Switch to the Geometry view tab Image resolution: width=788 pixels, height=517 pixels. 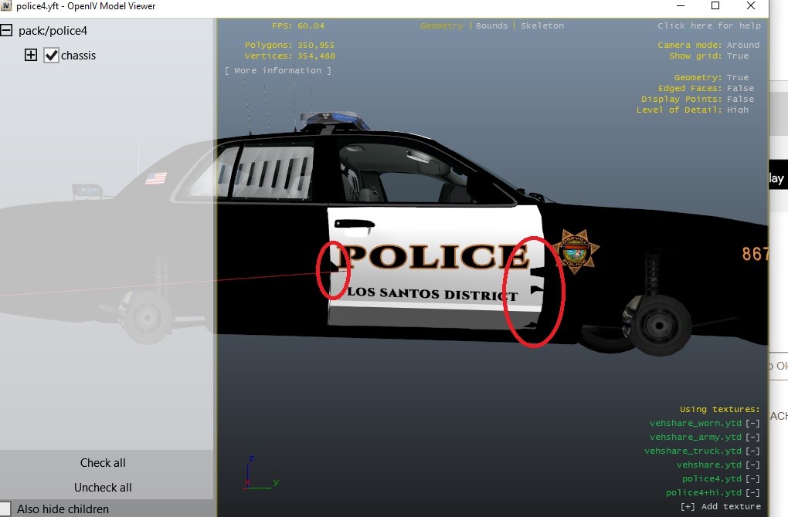coord(442,25)
